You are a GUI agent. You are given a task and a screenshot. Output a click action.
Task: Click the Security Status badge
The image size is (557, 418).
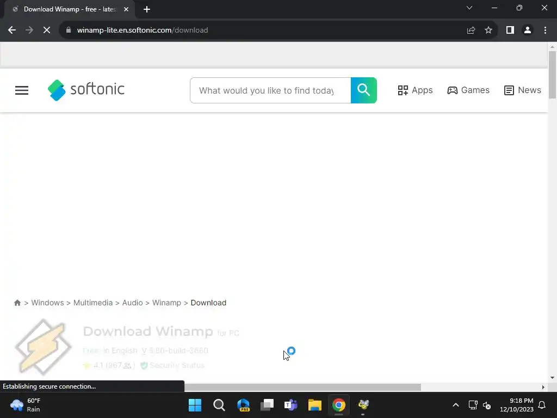click(172, 365)
